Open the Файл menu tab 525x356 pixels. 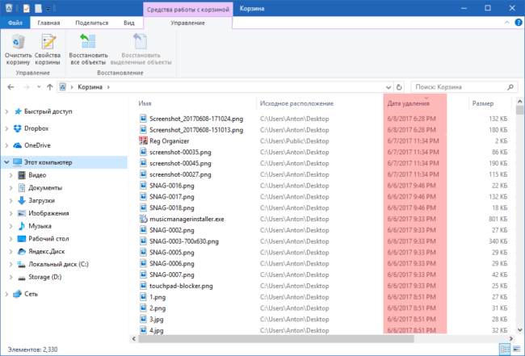[15, 23]
